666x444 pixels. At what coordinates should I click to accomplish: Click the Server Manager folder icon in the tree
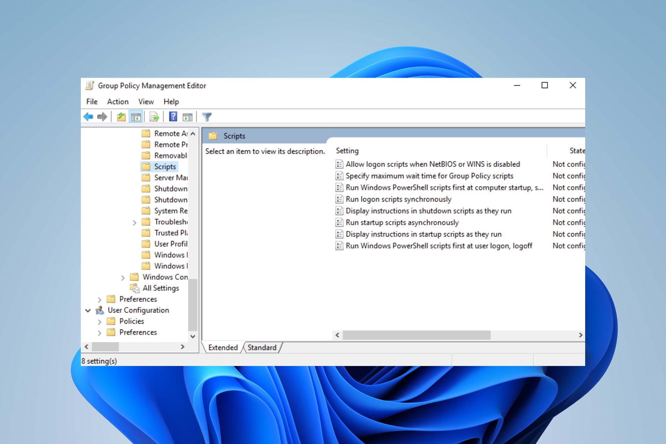(146, 178)
